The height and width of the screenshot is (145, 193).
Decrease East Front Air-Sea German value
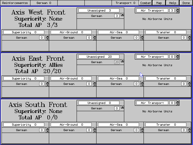pos(142,85)
